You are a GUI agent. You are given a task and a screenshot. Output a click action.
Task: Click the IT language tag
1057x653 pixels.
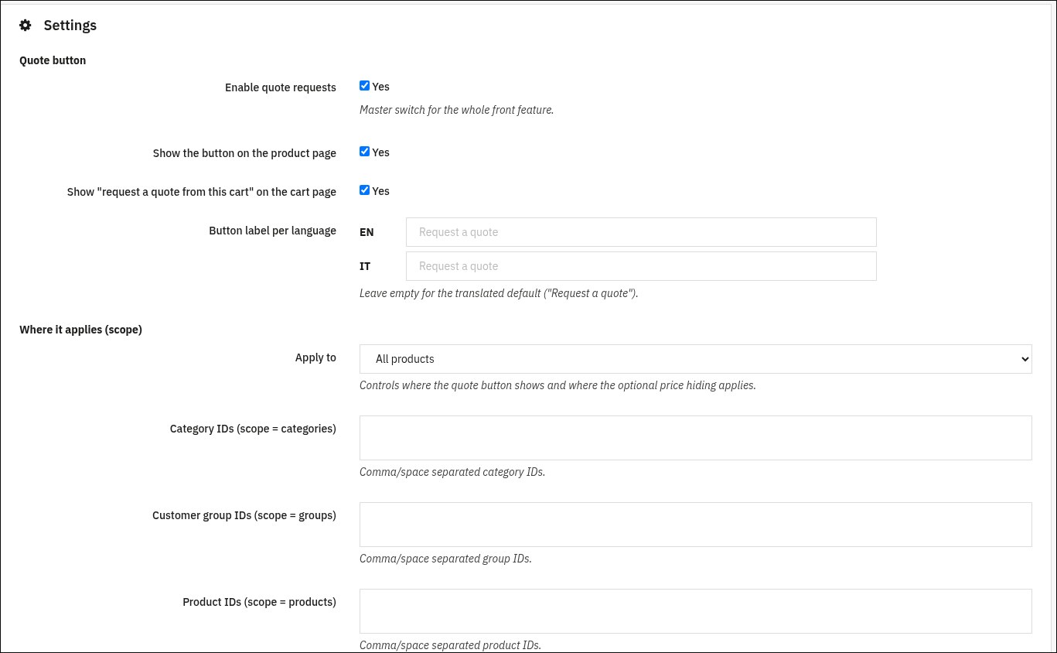365,266
